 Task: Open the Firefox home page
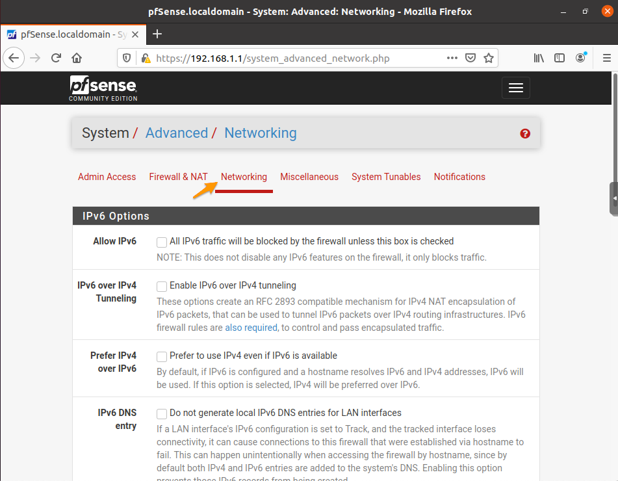77,58
